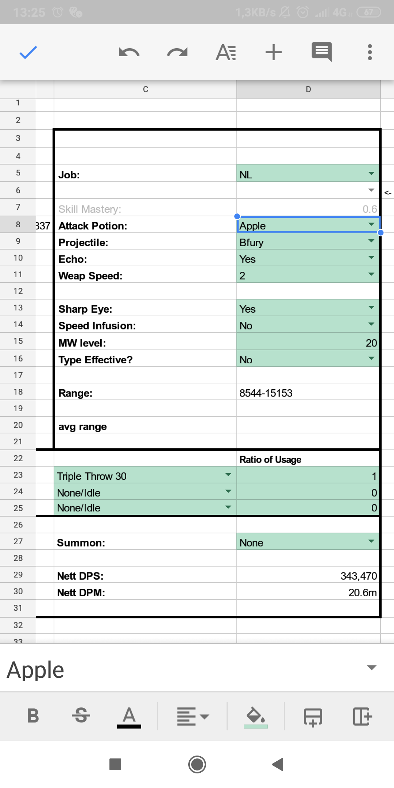Screen dimensions: 394x788
Task: Open the three-dot overflow menu
Action: point(370,52)
